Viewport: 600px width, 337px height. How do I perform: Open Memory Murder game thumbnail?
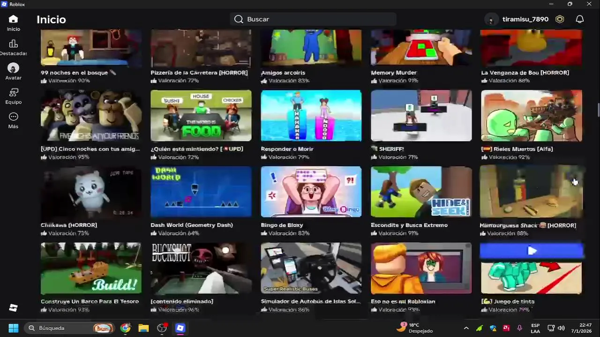[x=421, y=48]
